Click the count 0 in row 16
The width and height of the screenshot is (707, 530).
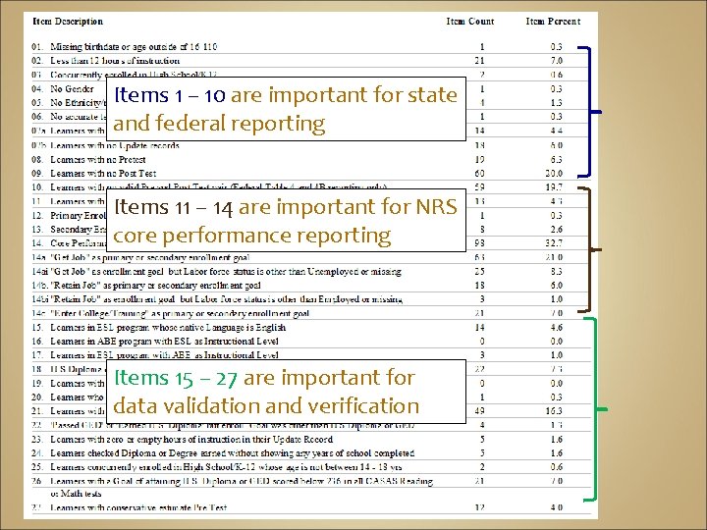tap(482, 342)
